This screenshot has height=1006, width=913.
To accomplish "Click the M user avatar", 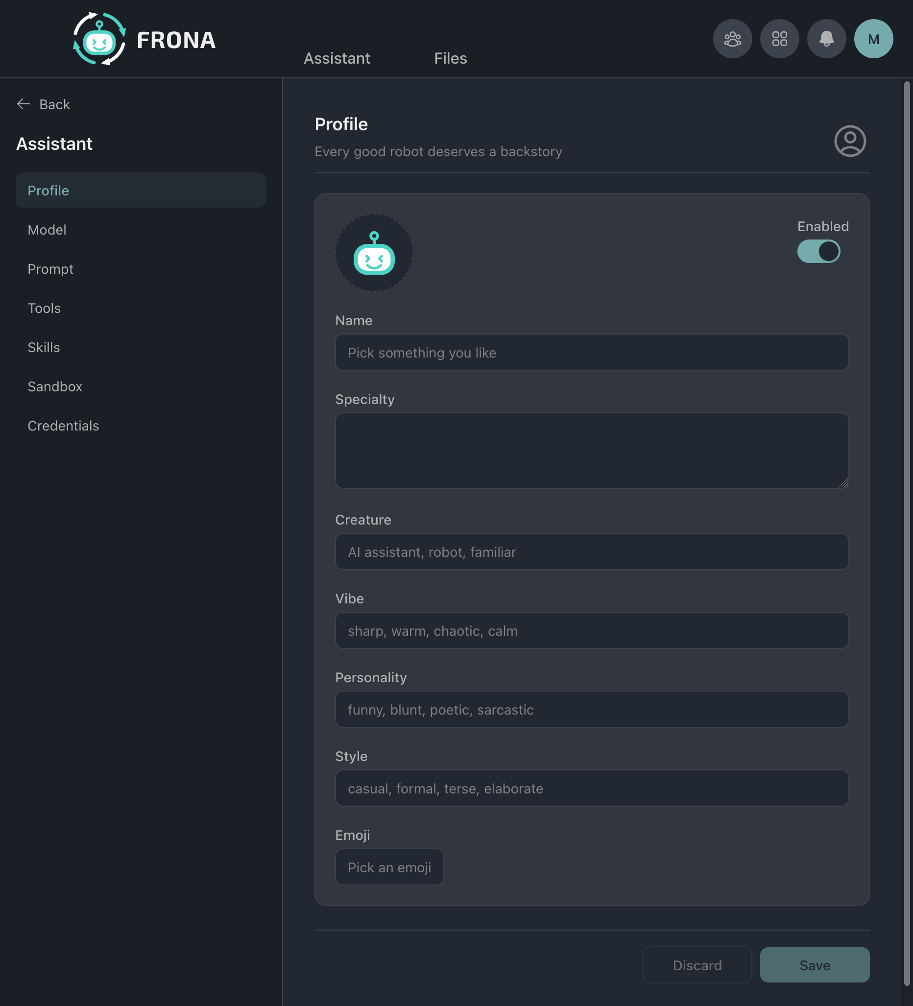I will 873,38.
